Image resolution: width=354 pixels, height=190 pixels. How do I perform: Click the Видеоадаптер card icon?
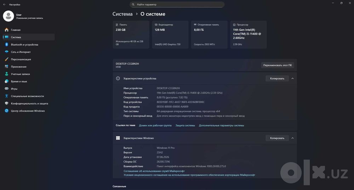point(156,25)
